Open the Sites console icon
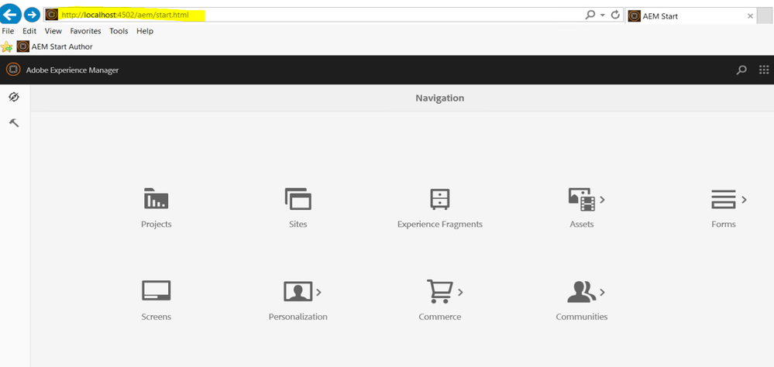Image resolution: width=774 pixels, height=367 pixels. (x=298, y=199)
